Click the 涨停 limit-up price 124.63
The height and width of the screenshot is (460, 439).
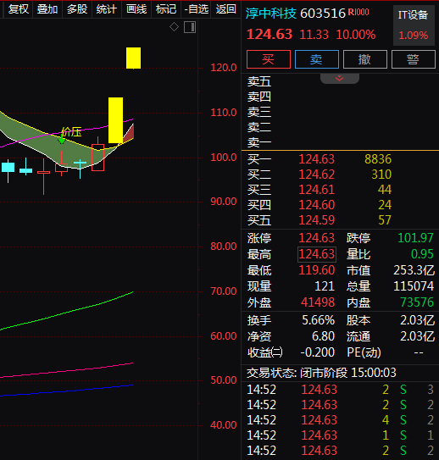coord(317,238)
